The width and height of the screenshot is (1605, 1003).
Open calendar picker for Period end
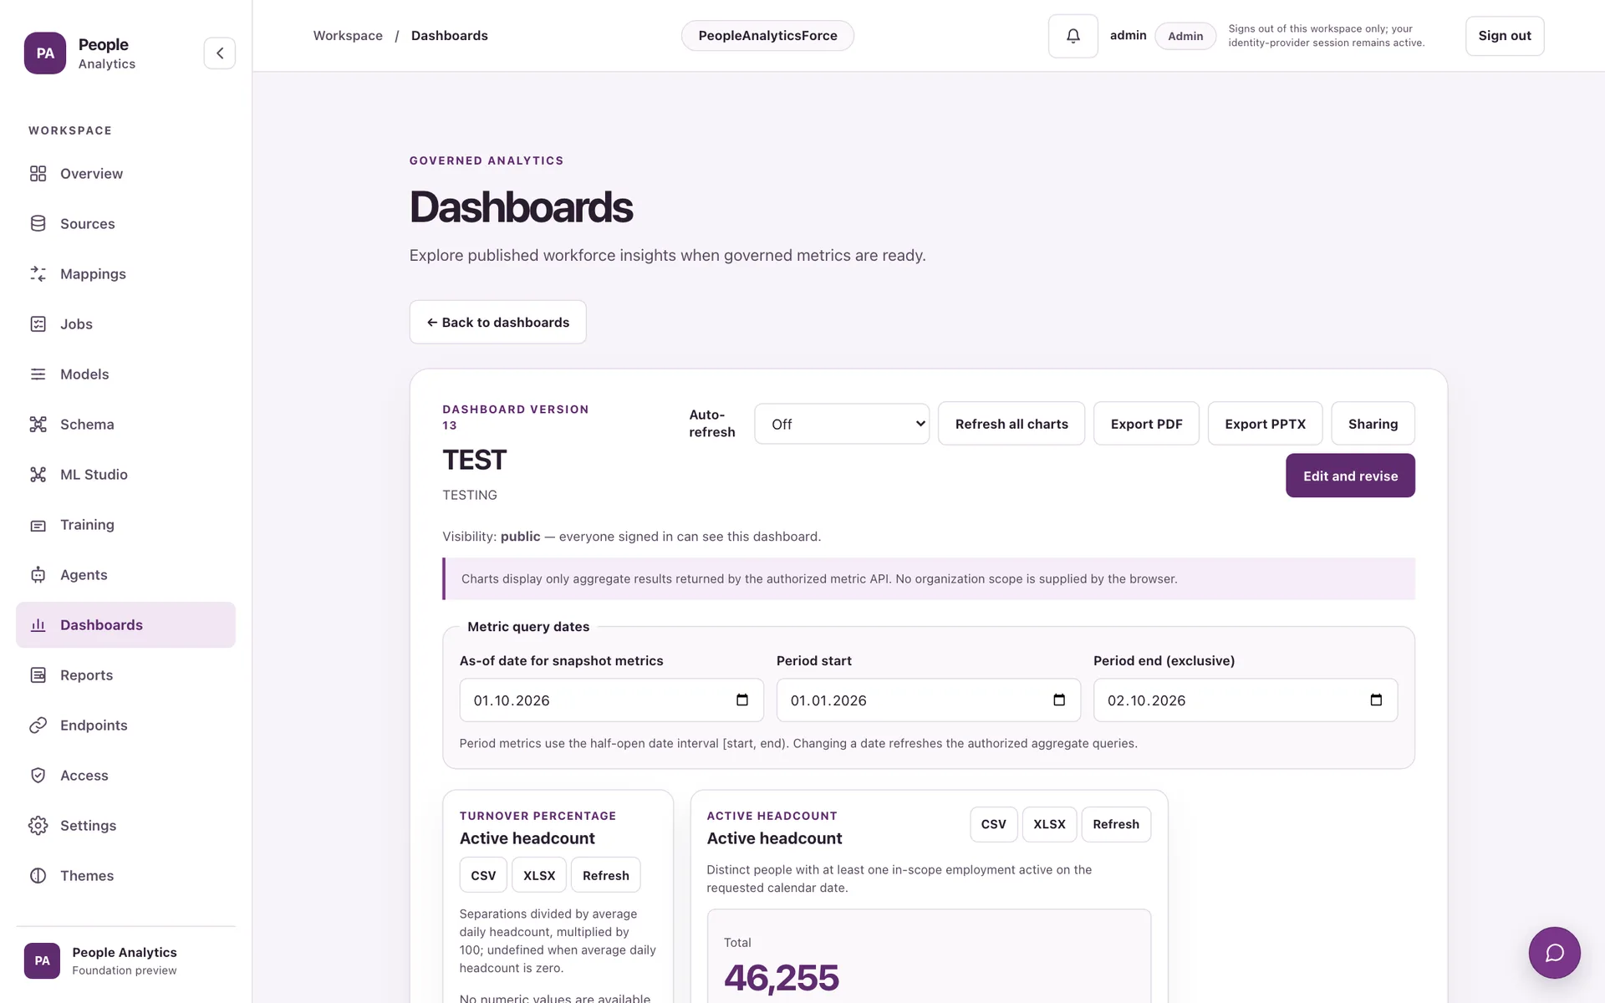pyautogui.click(x=1376, y=700)
